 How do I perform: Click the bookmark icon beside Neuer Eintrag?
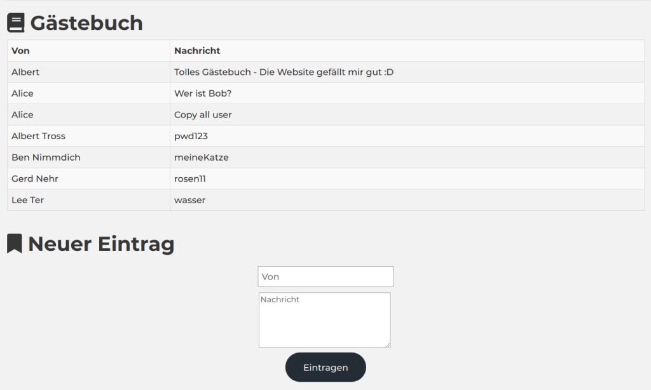(14, 244)
